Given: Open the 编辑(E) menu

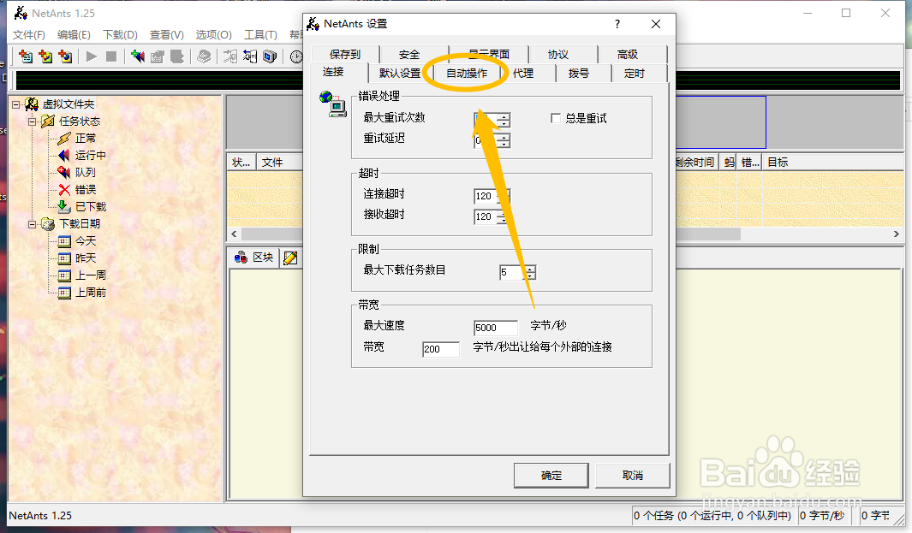Looking at the screenshot, I should coord(74,35).
